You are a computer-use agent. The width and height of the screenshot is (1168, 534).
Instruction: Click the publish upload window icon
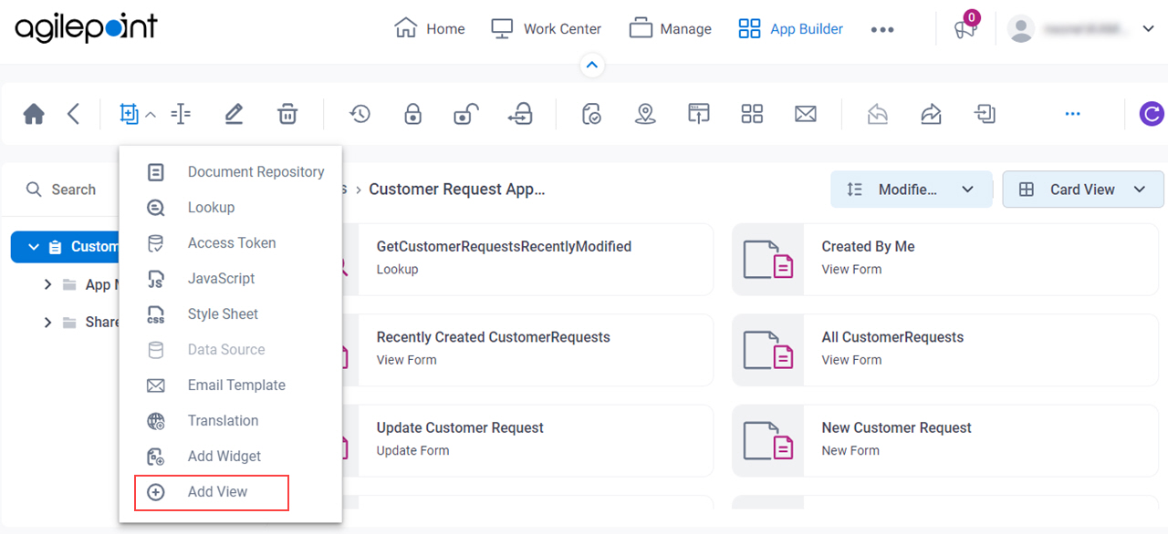tap(699, 114)
